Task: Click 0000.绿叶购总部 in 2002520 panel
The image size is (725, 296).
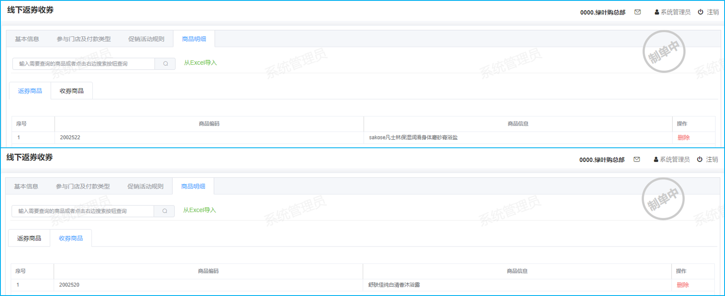Action: pos(602,160)
